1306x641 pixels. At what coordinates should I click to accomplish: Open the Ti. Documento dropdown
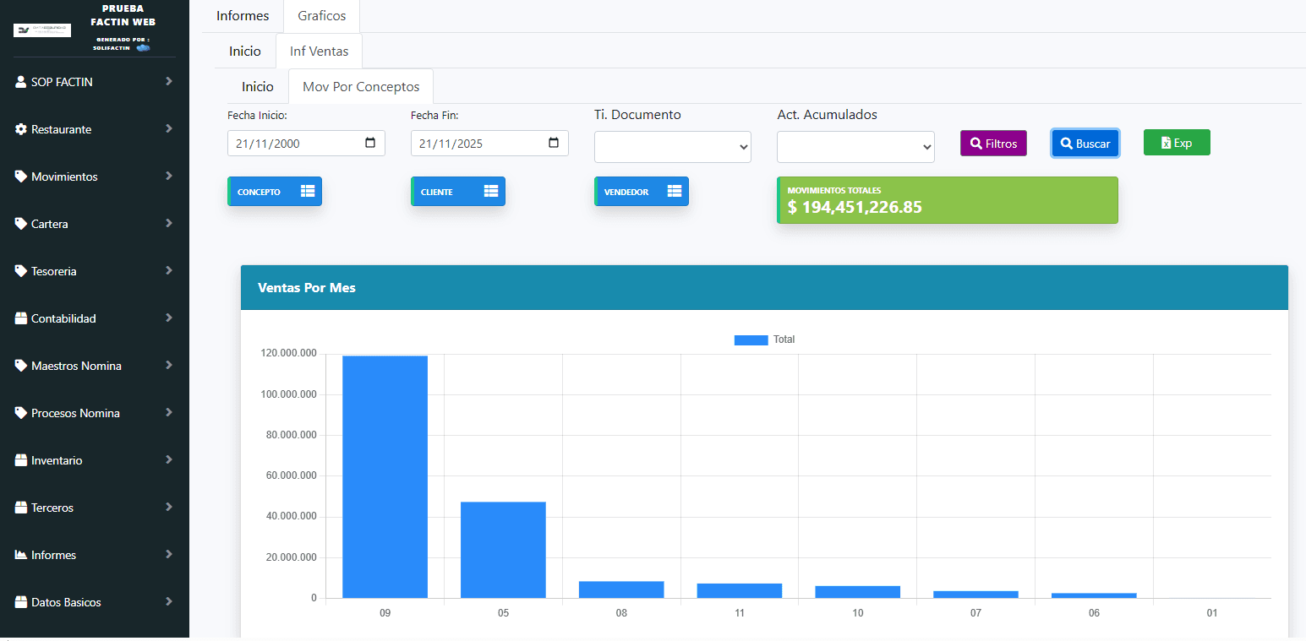(672, 147)
